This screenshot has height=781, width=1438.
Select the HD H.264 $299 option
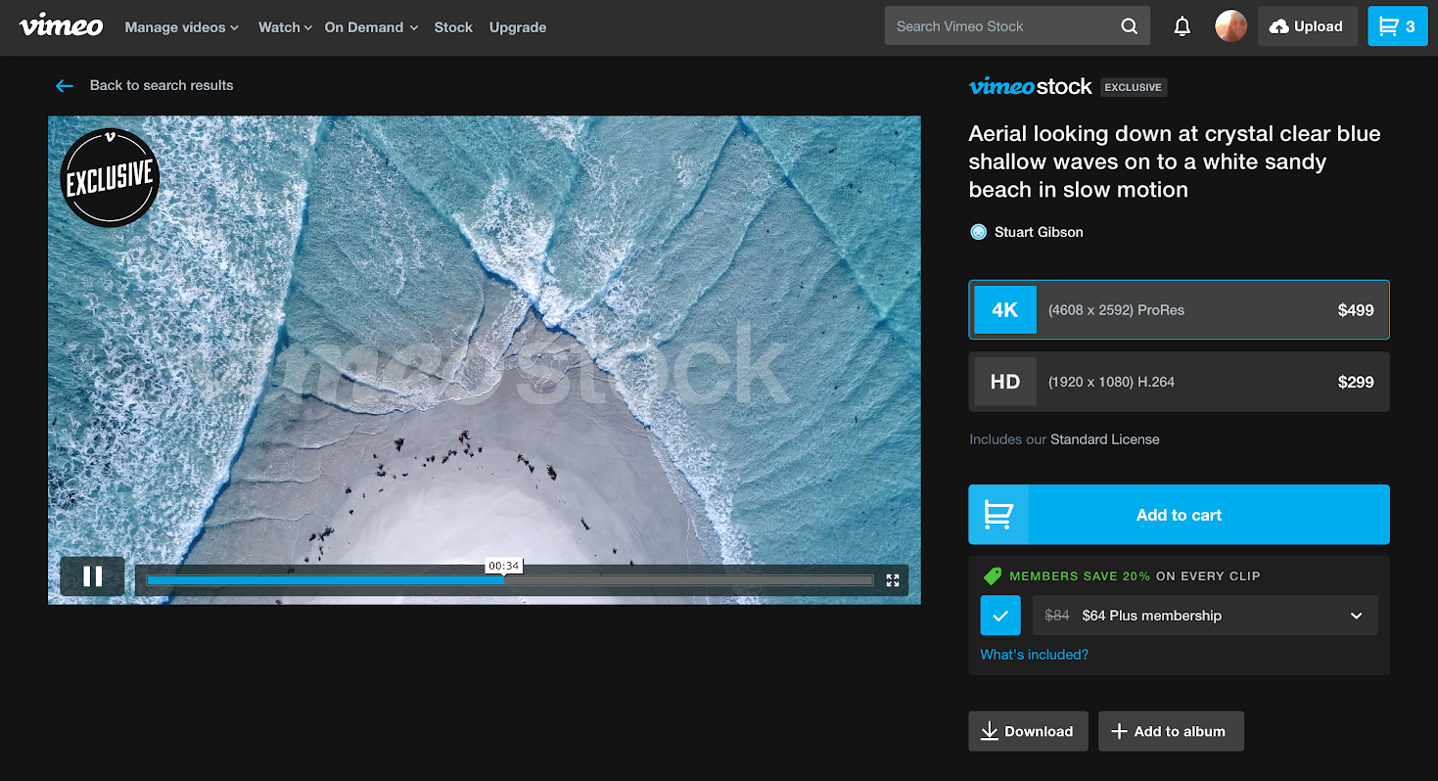[x=1179, y=382]
